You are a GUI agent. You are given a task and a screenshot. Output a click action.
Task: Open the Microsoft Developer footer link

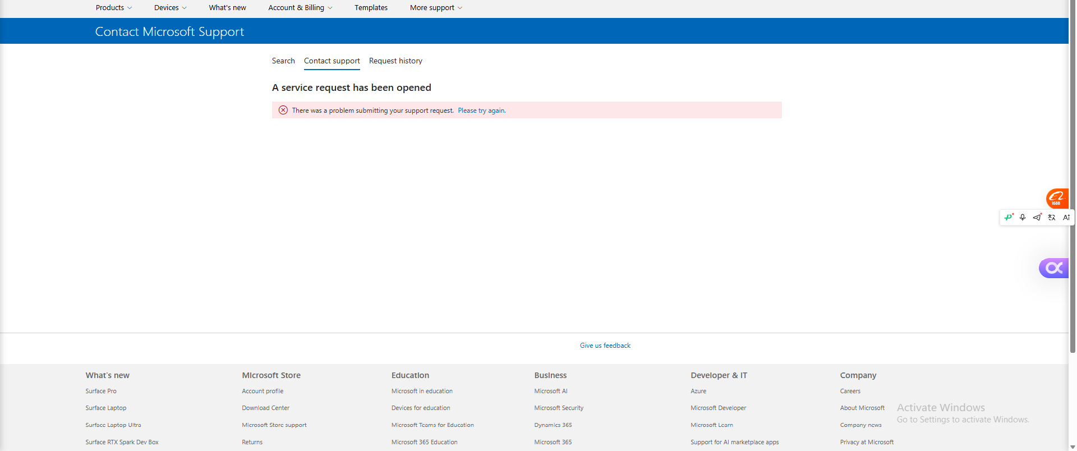click(719, 408)
